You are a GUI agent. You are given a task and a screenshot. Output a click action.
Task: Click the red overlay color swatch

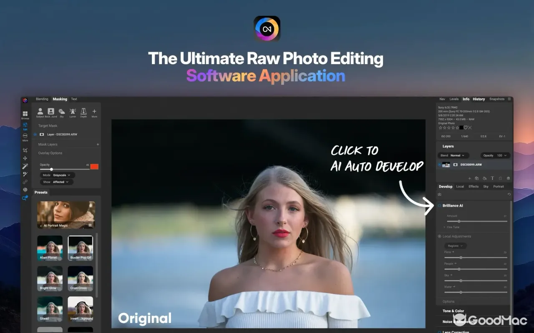click(x=94, y=166)
